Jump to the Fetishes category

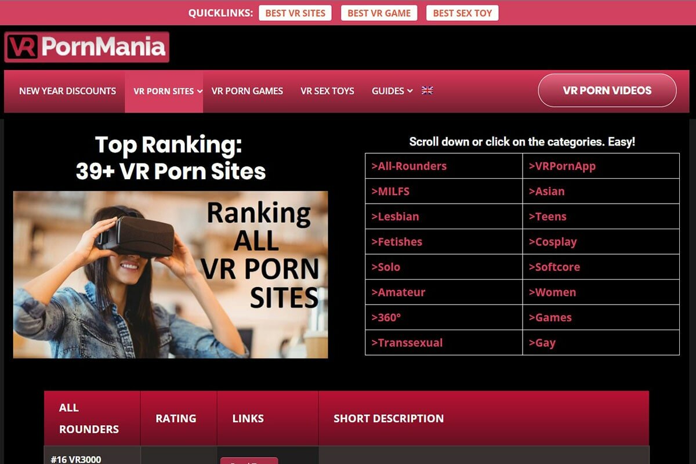[397, 242]
